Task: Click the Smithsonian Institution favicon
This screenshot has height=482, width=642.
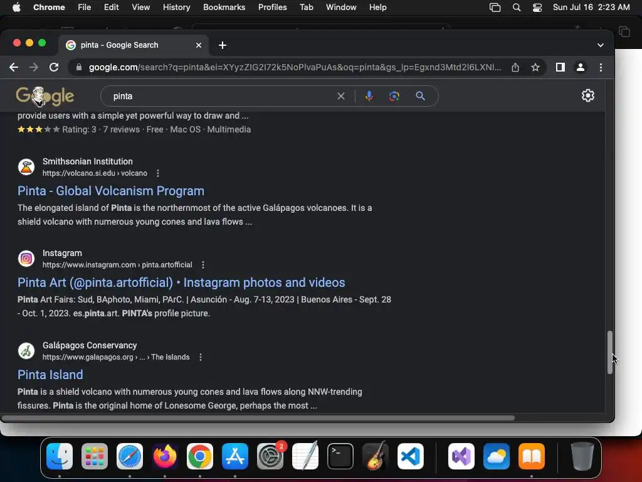Action: (x=26, y=167)
